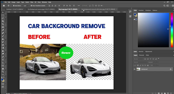Switch to Adjustments panel tab
The width and height of the screenshot is (174, 94).
(149, 51)
